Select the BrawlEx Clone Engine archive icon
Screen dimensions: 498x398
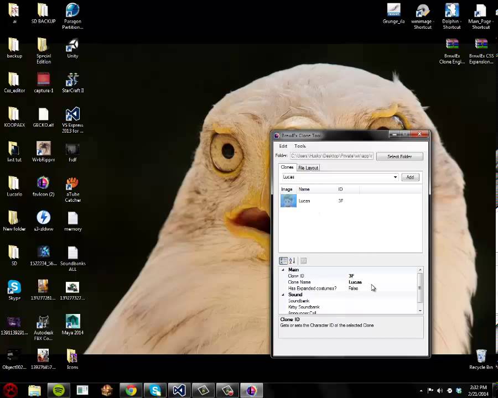(452, 51)
